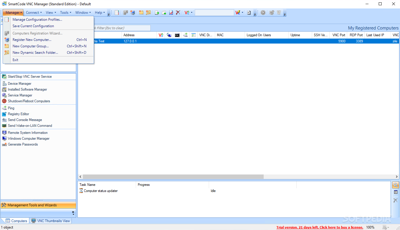Open the Connect menu
The image size is (400, 230).
coord(34,13)
